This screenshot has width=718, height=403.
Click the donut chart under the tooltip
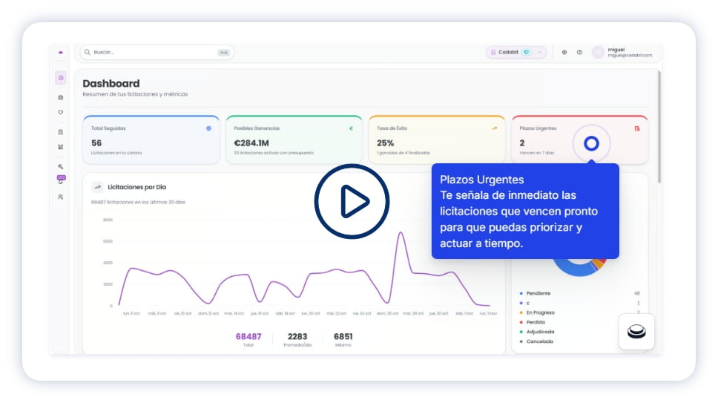(580, 267)
